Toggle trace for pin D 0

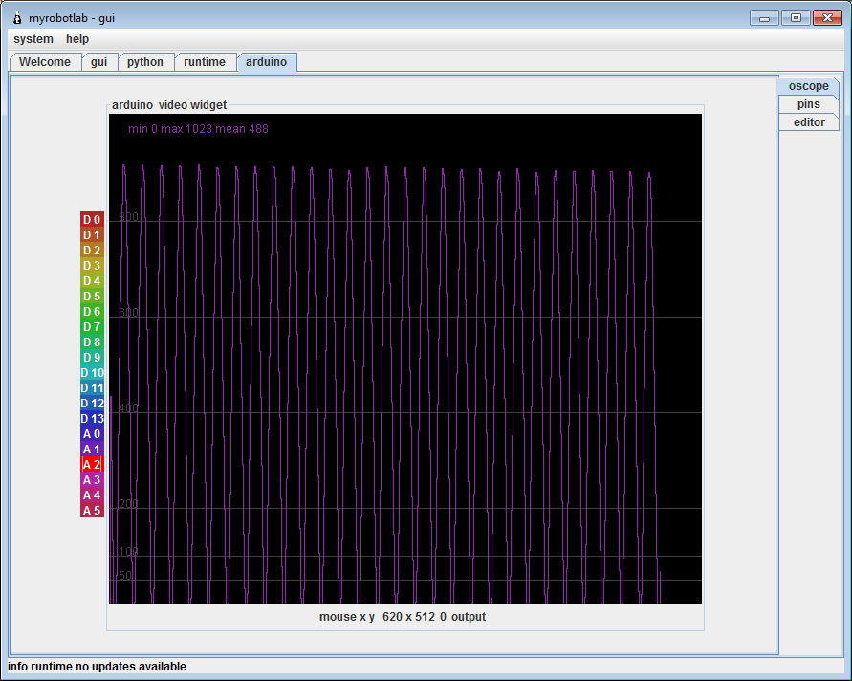coord(93,220)
